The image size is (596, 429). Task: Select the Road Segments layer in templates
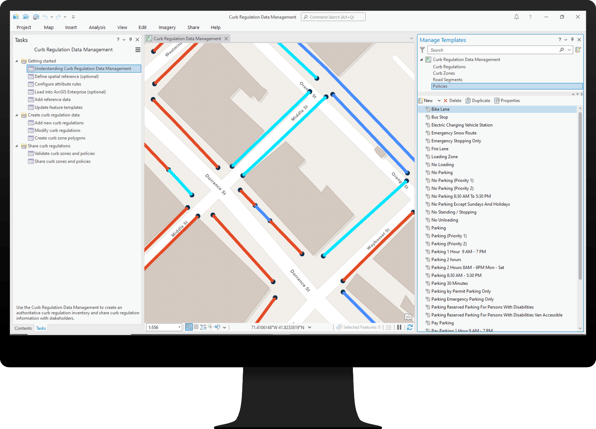coord(448,80)
